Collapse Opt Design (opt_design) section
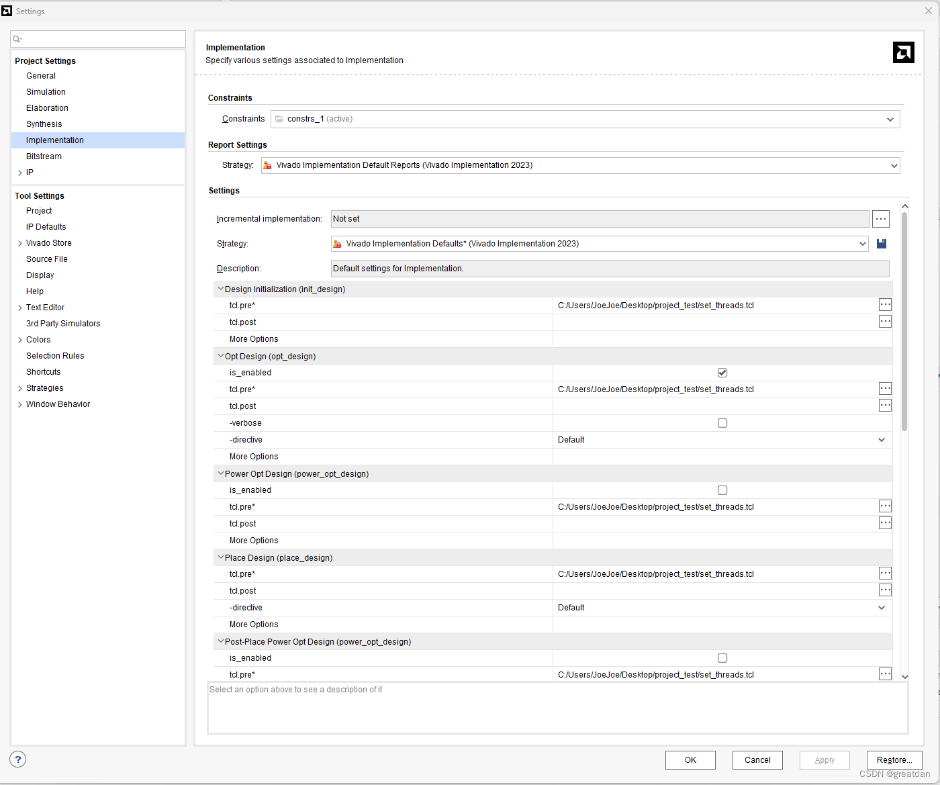 point(220,356)
